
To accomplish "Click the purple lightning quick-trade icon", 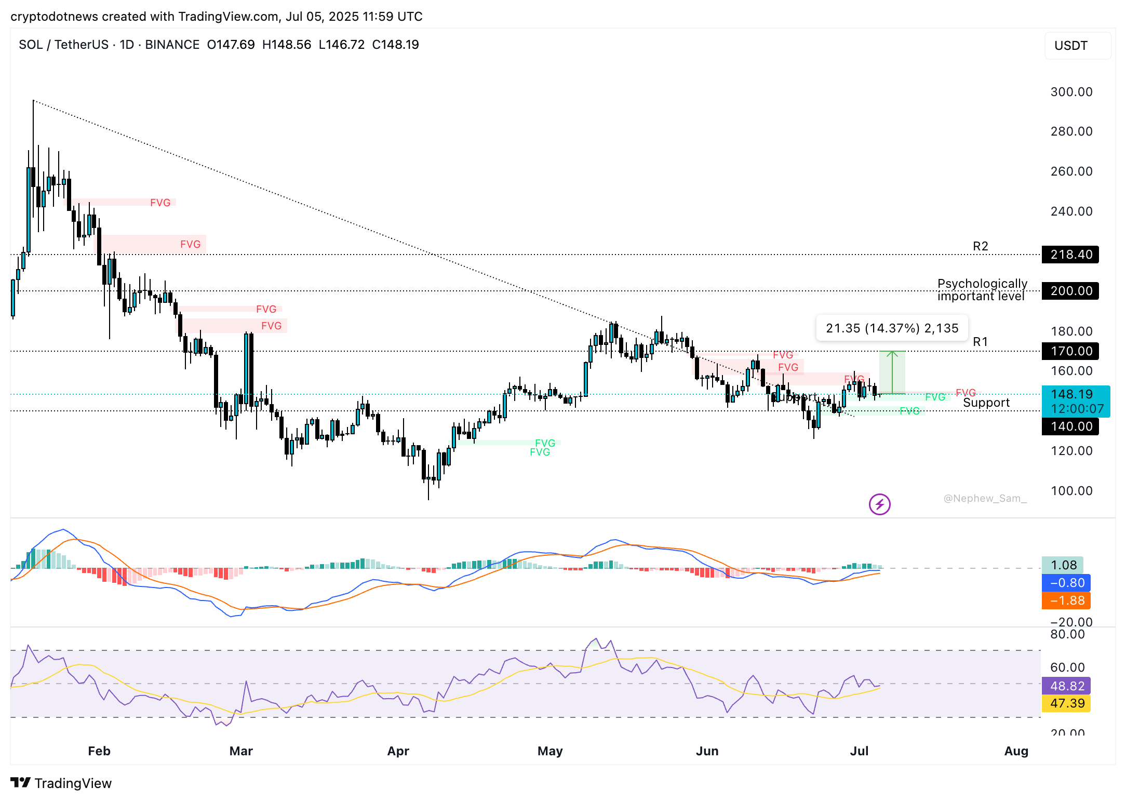I will [880, 504].
